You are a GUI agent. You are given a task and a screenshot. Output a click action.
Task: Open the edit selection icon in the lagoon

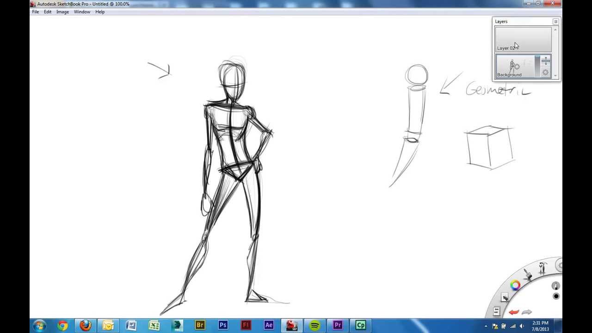coord(505,298)
